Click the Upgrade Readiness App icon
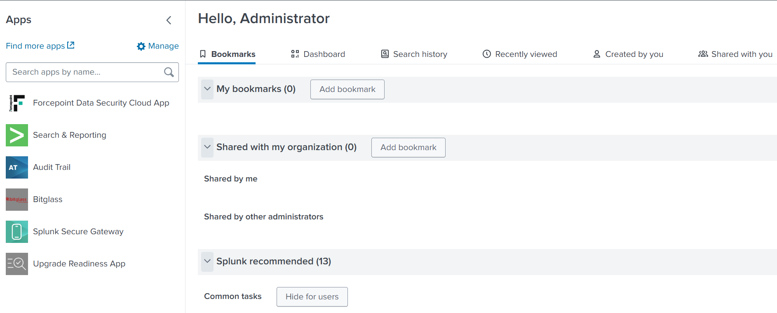Image resolution: width=777 pixels, height=313 pixels. 17,264
